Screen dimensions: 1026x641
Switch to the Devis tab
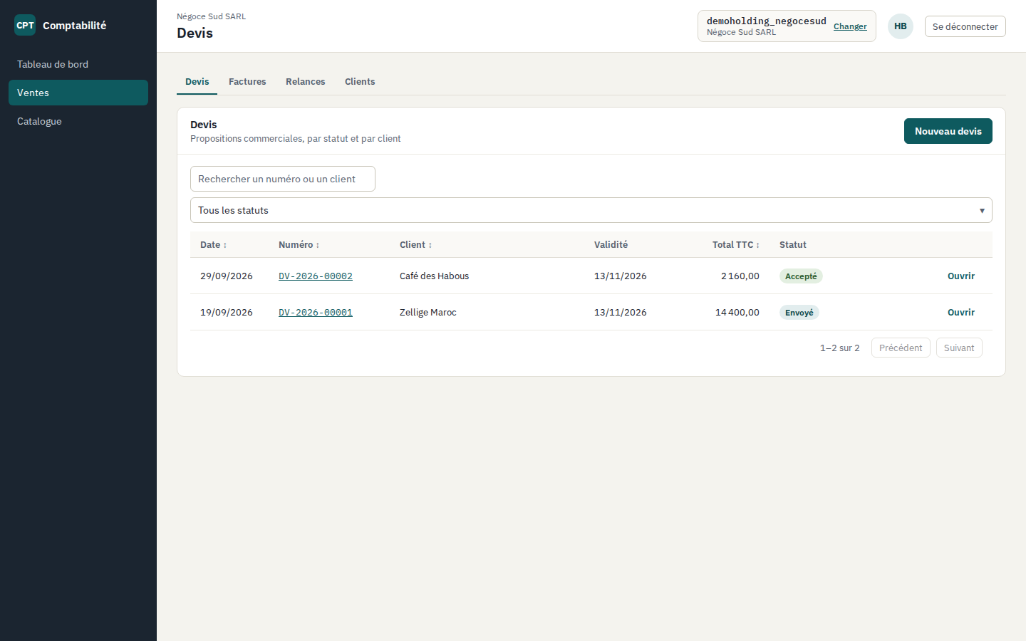point(197,82)
